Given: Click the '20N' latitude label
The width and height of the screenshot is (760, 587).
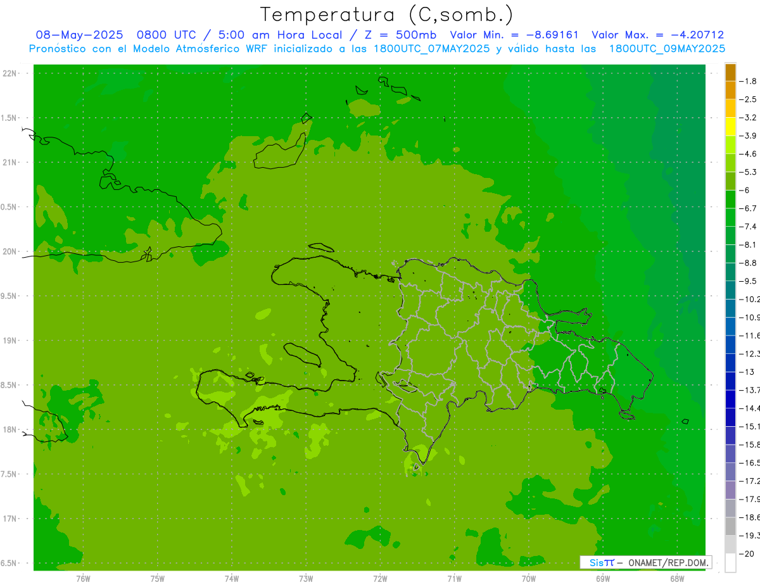Looking at the screenshot, I should point(9,251).
